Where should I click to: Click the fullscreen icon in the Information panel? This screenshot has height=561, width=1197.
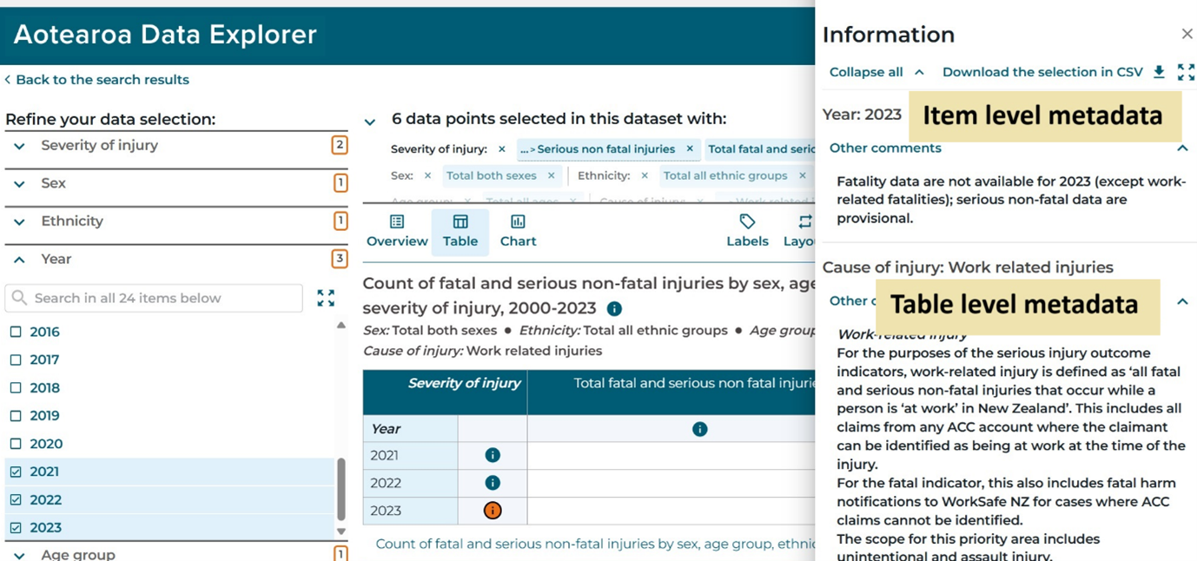(x=1187, y=72)
